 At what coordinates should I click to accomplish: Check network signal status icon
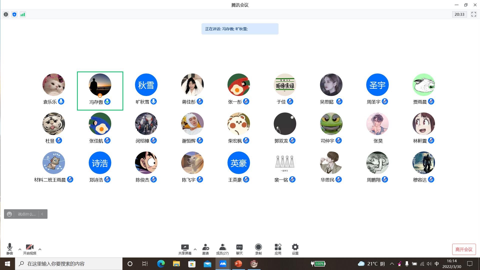point(23,14)
